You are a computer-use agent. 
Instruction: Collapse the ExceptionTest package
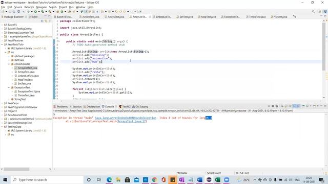click(9, 87)
